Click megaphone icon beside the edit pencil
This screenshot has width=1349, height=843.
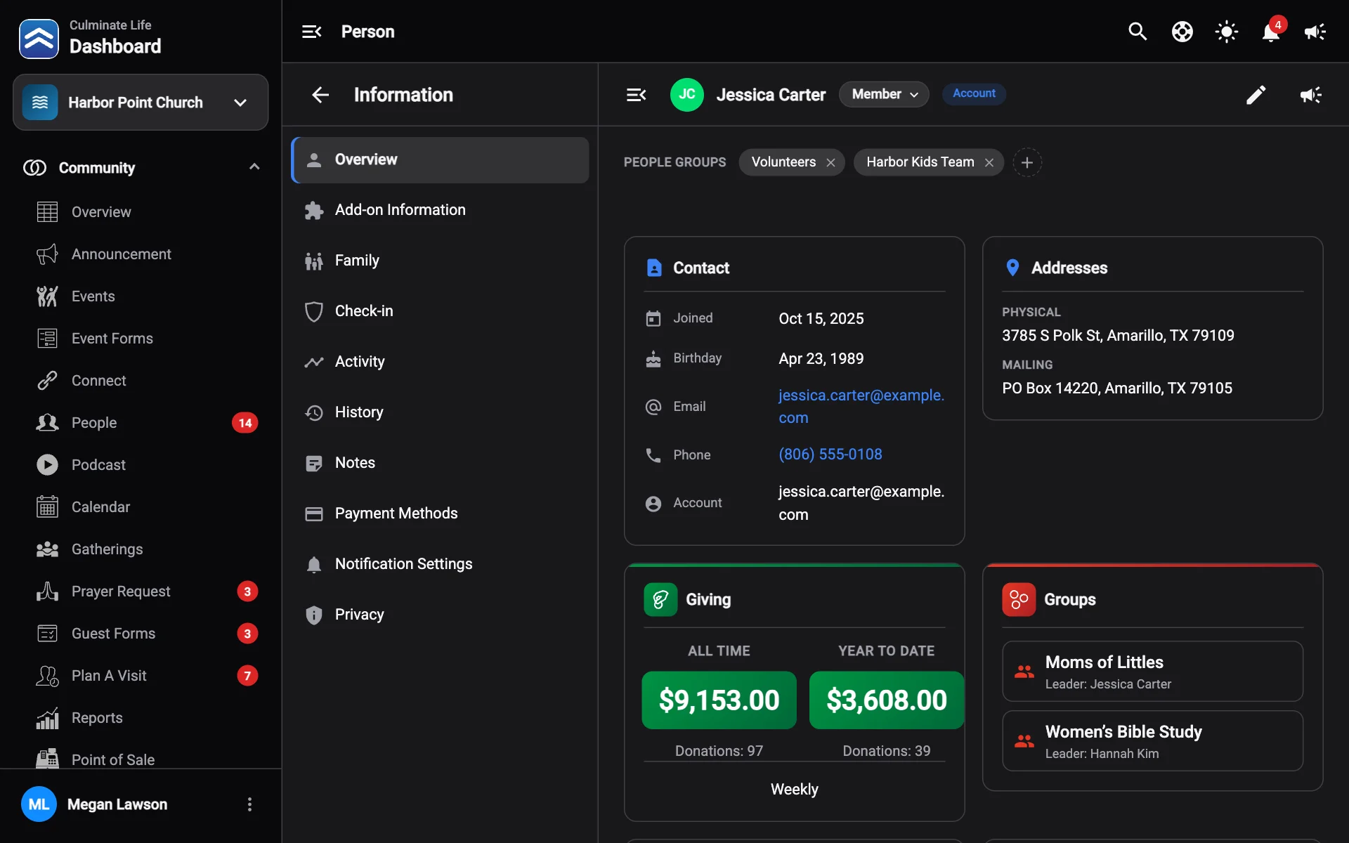(x=1311, y=95)
